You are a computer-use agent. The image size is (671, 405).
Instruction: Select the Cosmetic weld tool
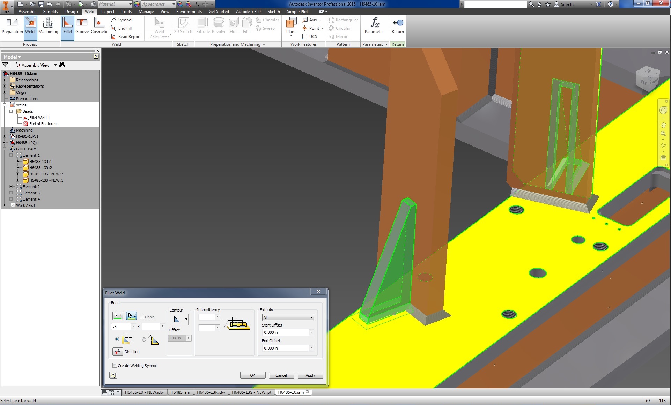[x=99, y=26]
